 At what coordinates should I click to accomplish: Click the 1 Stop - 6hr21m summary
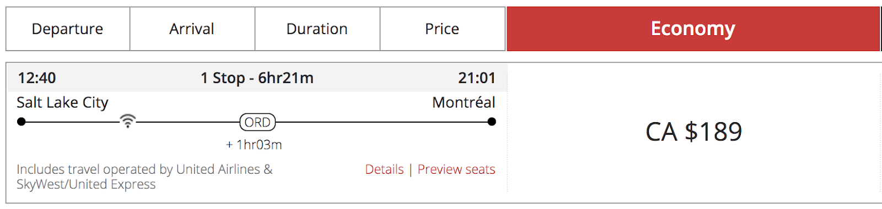click(257, 78)
